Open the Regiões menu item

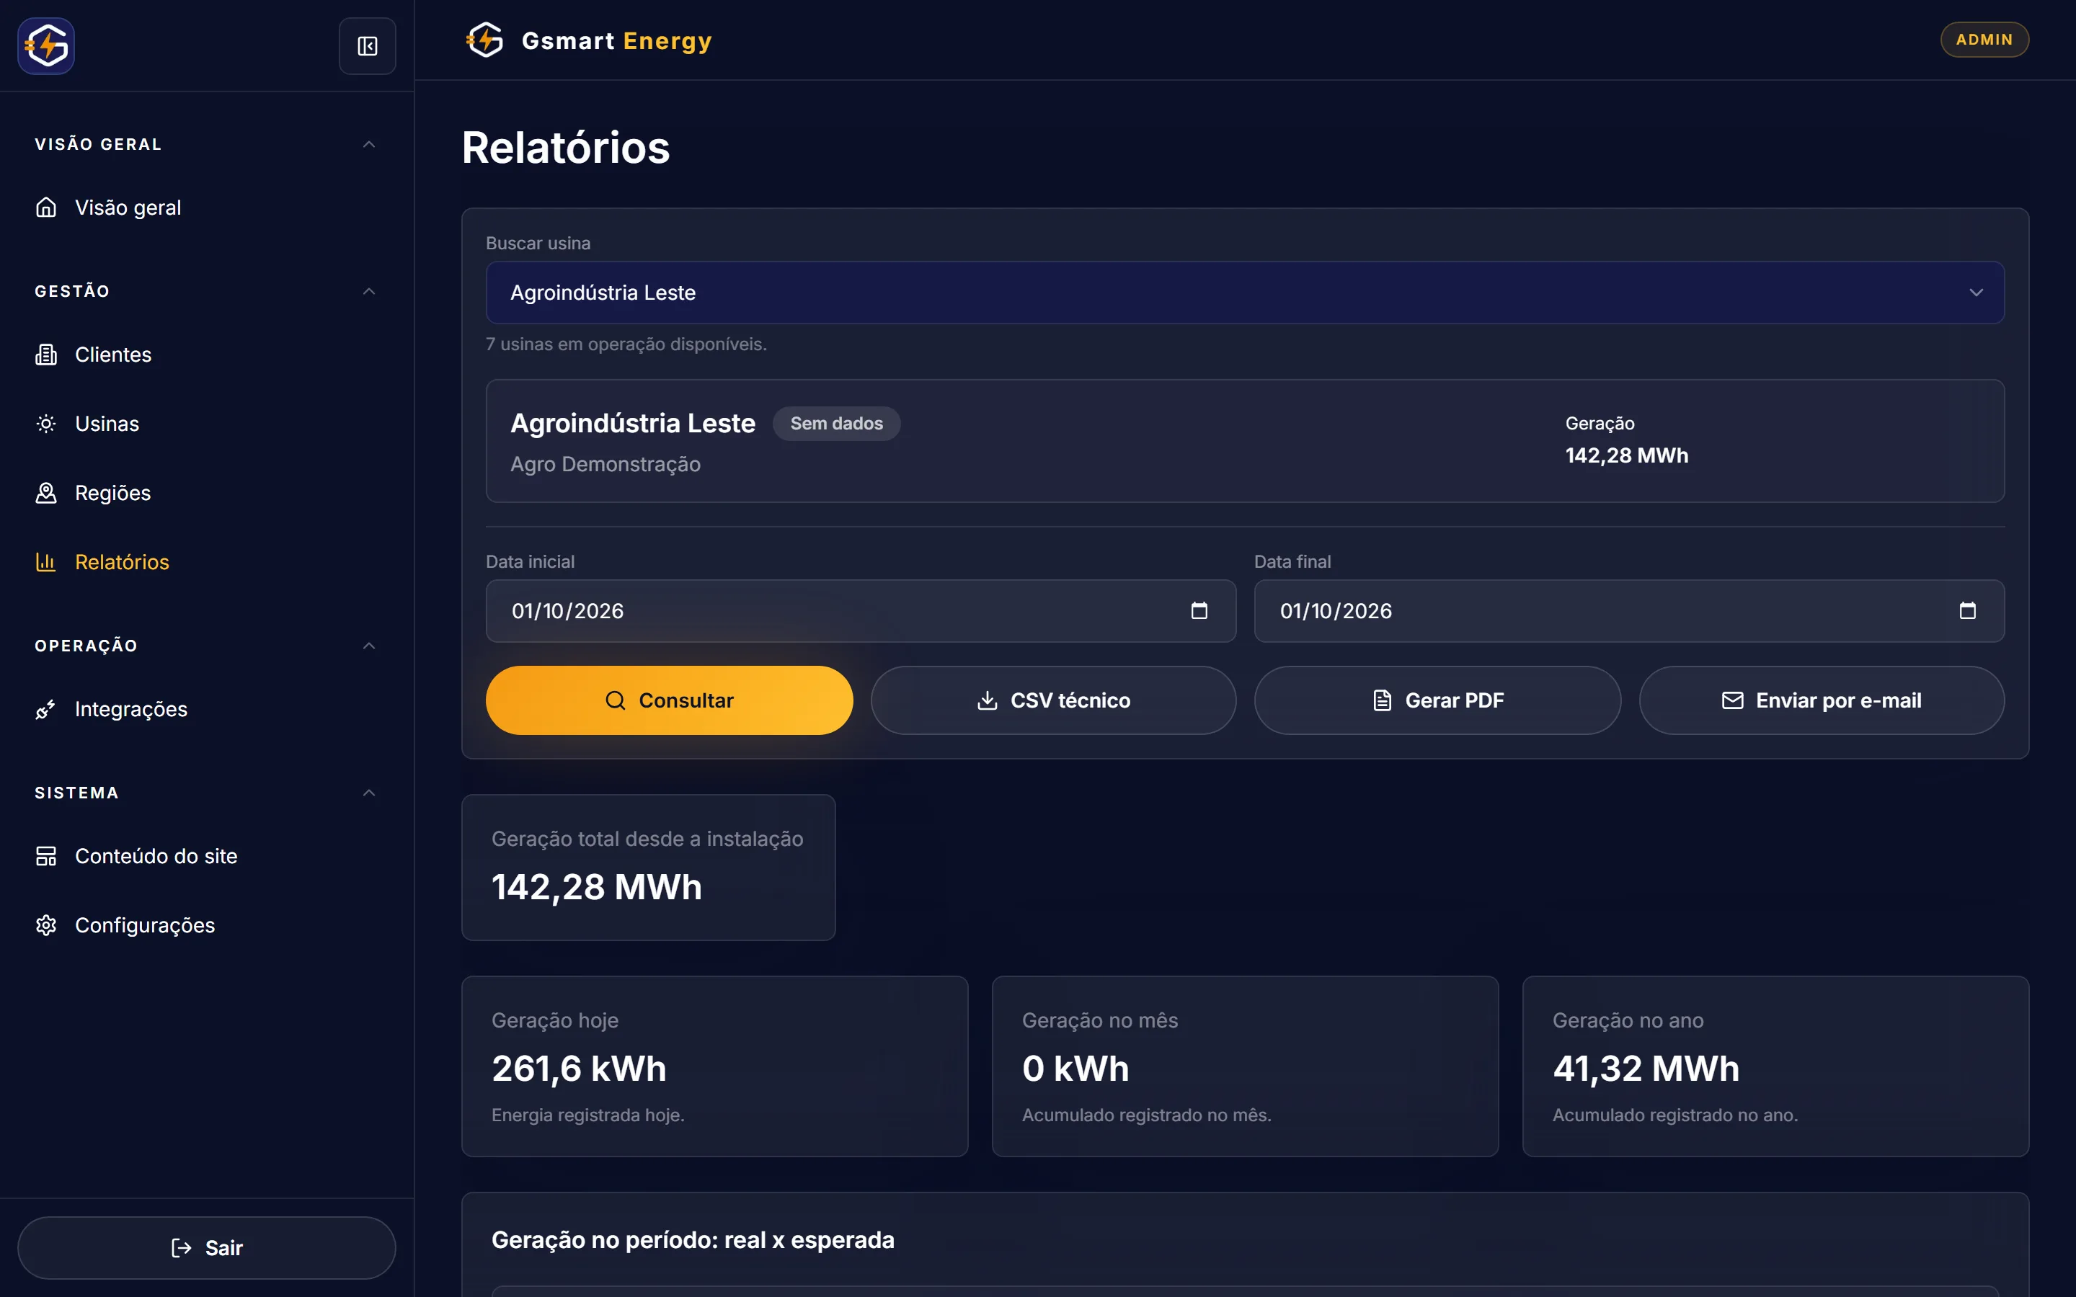207,494
